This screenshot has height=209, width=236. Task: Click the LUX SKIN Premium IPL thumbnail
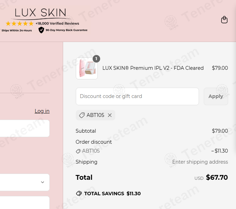tap(86, 68)
